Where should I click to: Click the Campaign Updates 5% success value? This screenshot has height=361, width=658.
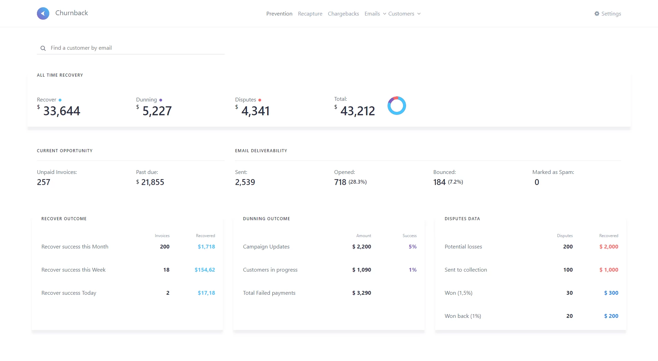tap(412, 247)
